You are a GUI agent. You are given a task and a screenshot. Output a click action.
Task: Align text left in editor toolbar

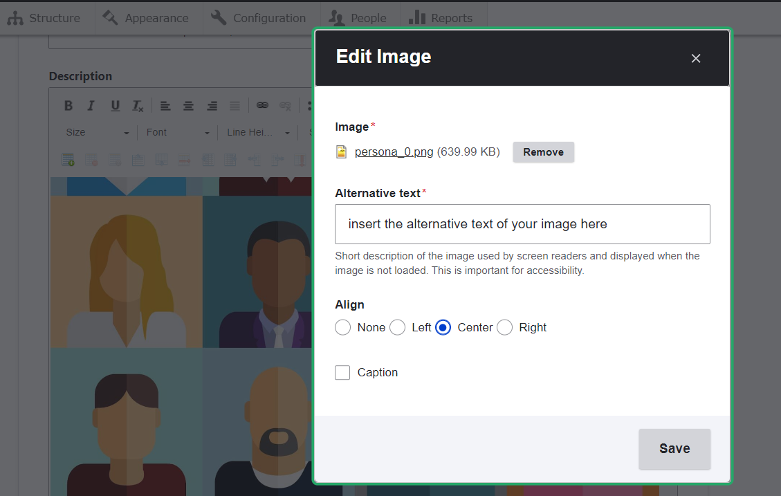point(165,106)
